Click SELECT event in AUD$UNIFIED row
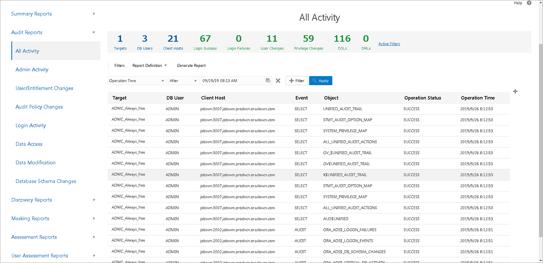The height and width of the screenshot is (263, 543). point(301,219)
